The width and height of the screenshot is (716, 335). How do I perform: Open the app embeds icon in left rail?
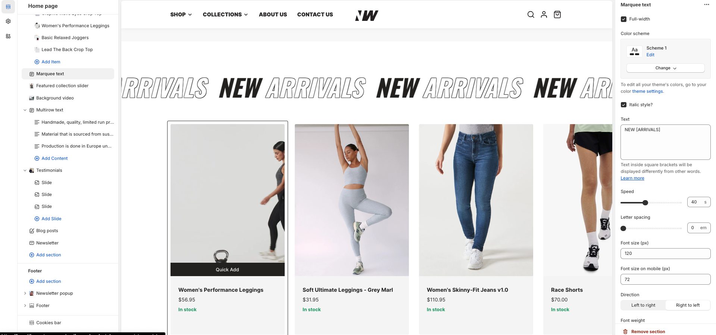(8, 36)
